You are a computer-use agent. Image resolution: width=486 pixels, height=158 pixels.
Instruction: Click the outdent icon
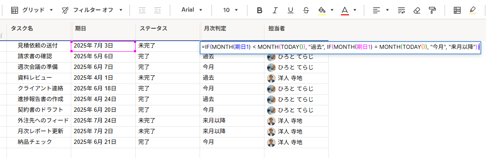coord(142,10)
